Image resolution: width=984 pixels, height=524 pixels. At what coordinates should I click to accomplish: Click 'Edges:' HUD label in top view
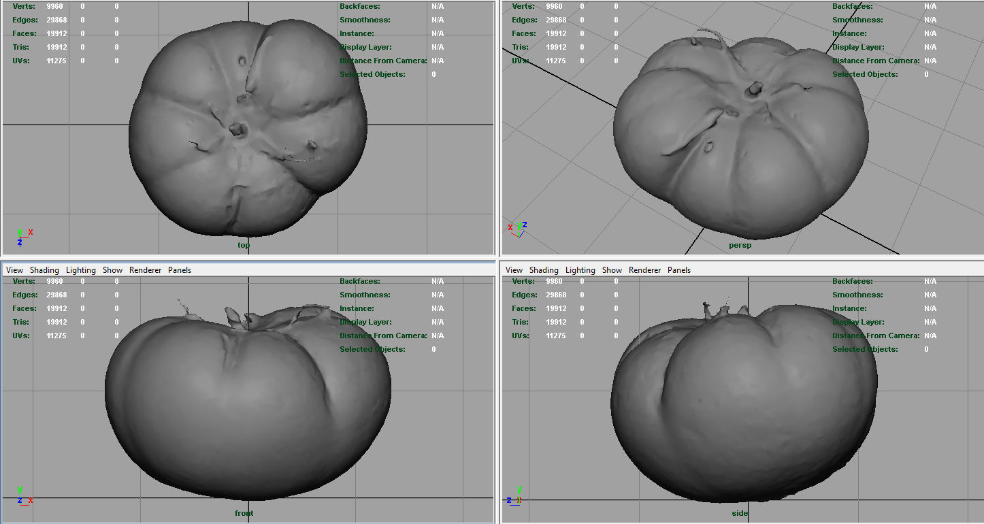click(x=25, y=20)
